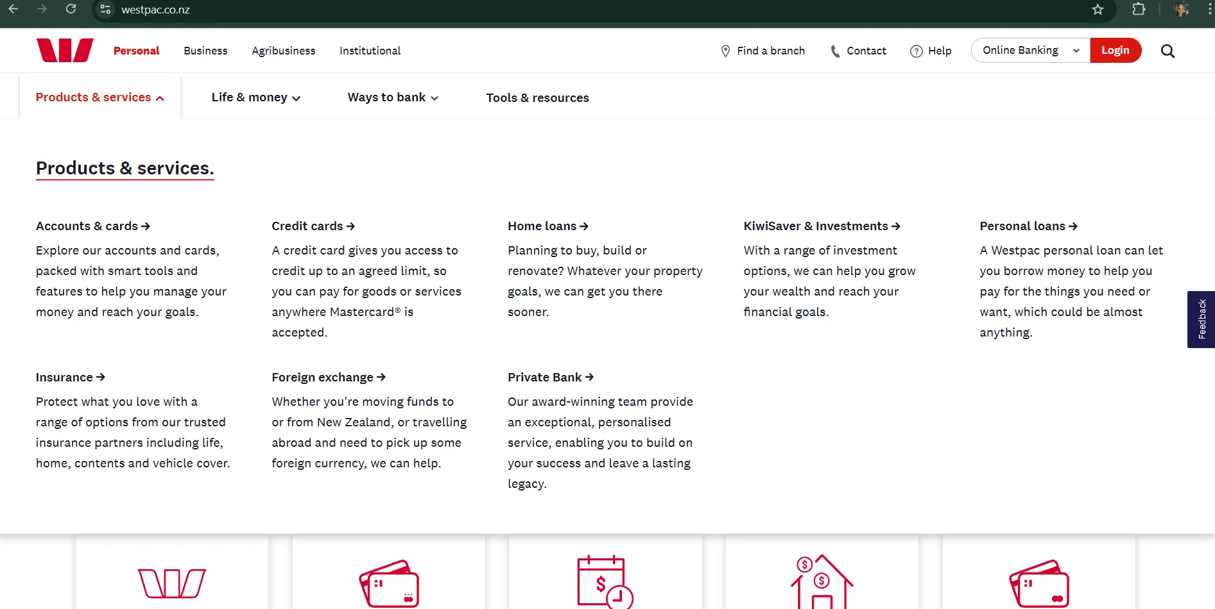Switch to the Agribusiness tab
The width and height of the screenshot is (1215, 609).
coord(284,51)
